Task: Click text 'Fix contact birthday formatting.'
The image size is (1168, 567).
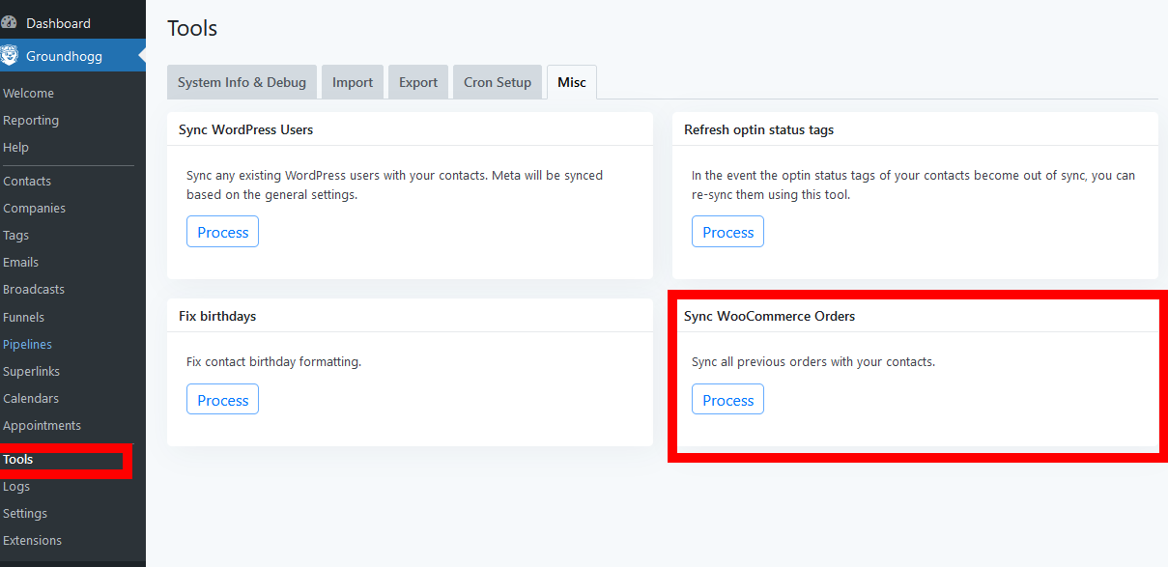Action: pos(273,362)
